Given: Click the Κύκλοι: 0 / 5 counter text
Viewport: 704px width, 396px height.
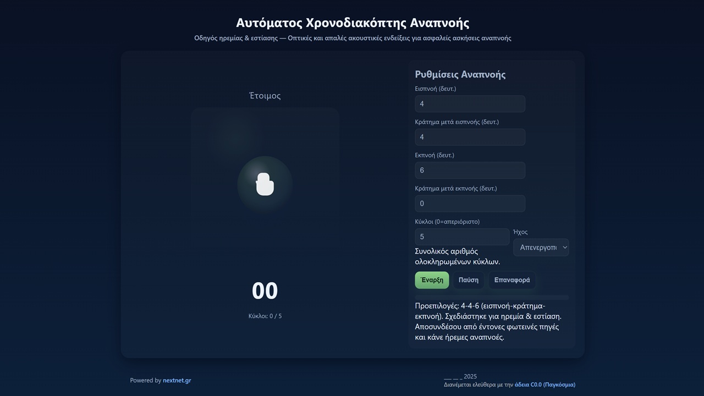Looking at the screenshot, I should pos(265,316).
